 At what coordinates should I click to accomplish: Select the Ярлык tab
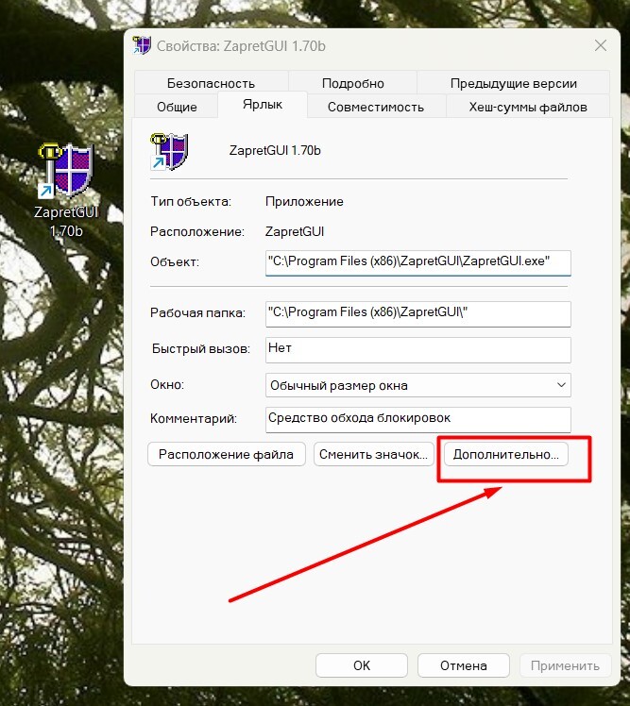[263, 105]
